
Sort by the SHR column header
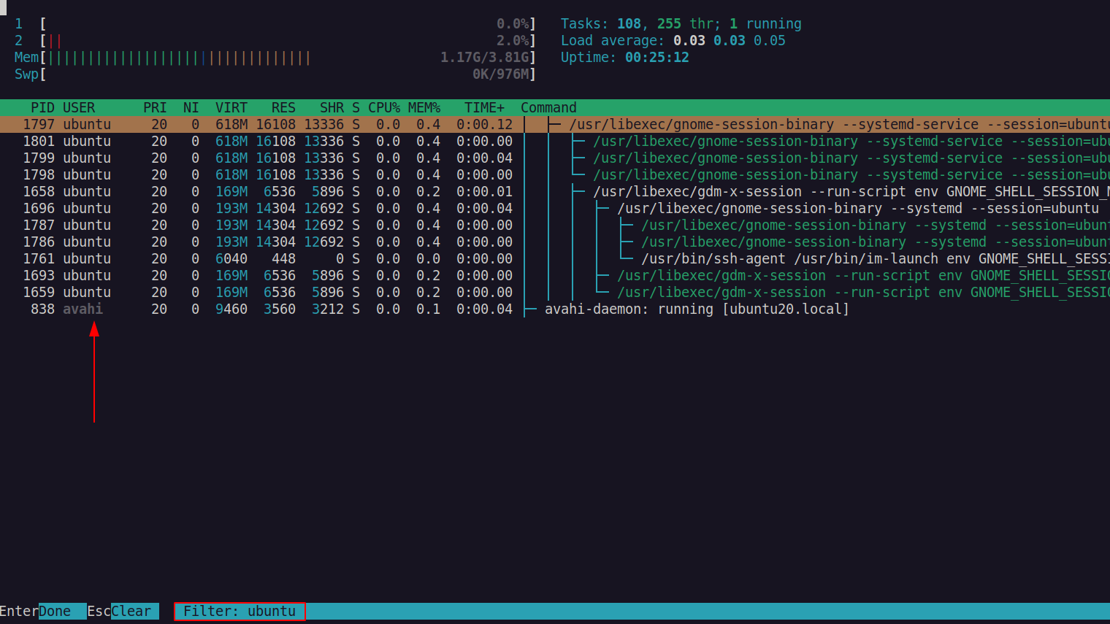(332, 108)
